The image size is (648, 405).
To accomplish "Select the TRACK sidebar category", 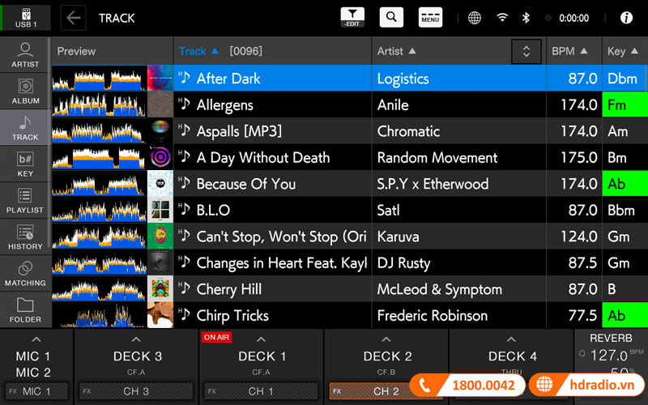I will pos(25,128).
